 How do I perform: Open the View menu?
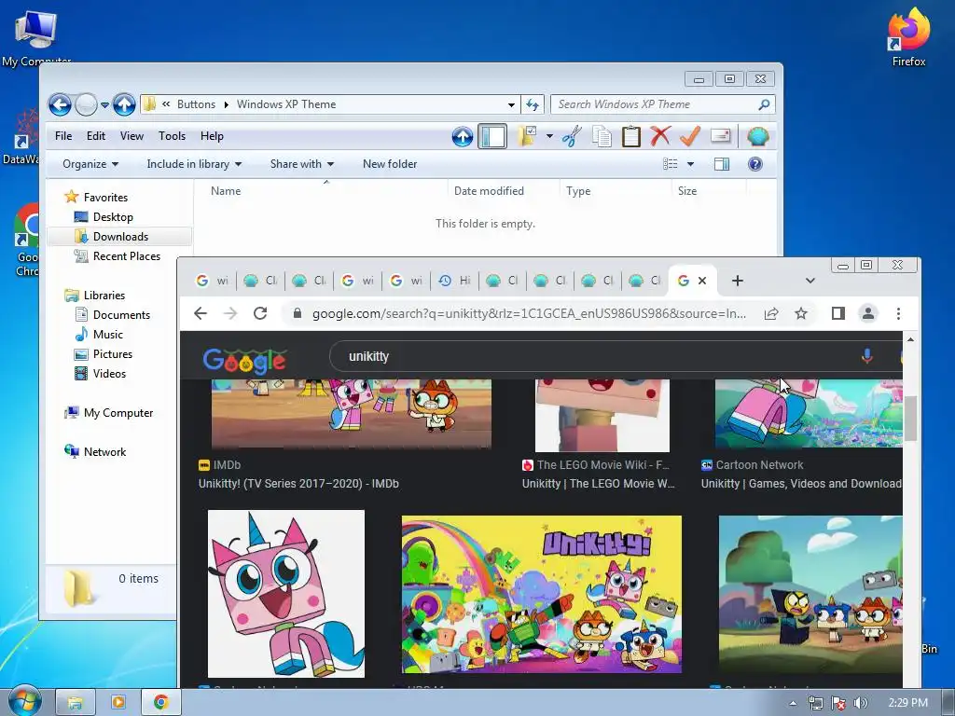131,136
